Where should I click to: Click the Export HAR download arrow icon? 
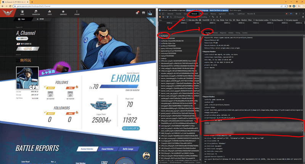coord(220,17)
